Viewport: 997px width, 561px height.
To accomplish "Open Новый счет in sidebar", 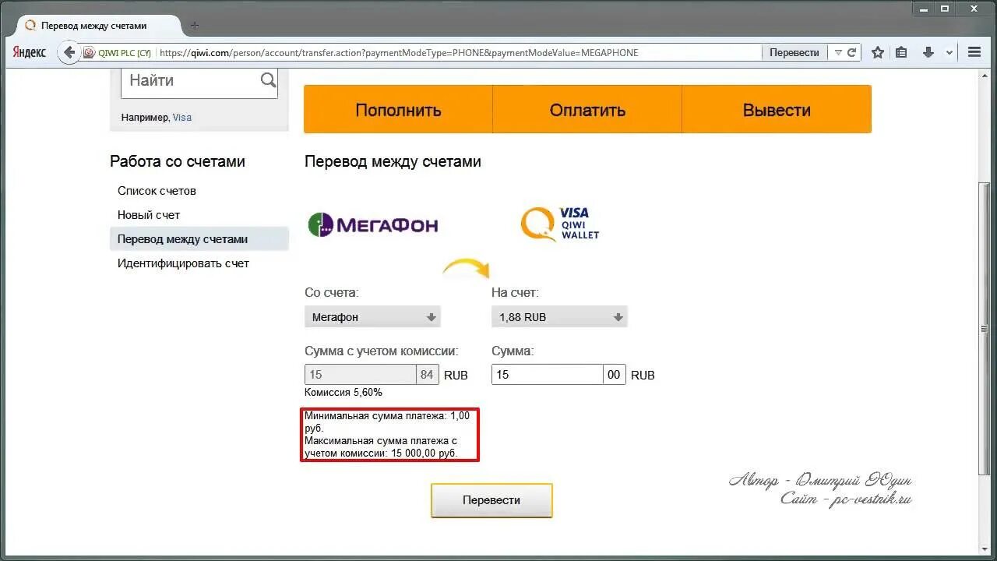I will 149,215.
